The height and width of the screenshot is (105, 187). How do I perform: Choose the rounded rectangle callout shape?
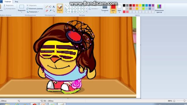pos(78,11)
